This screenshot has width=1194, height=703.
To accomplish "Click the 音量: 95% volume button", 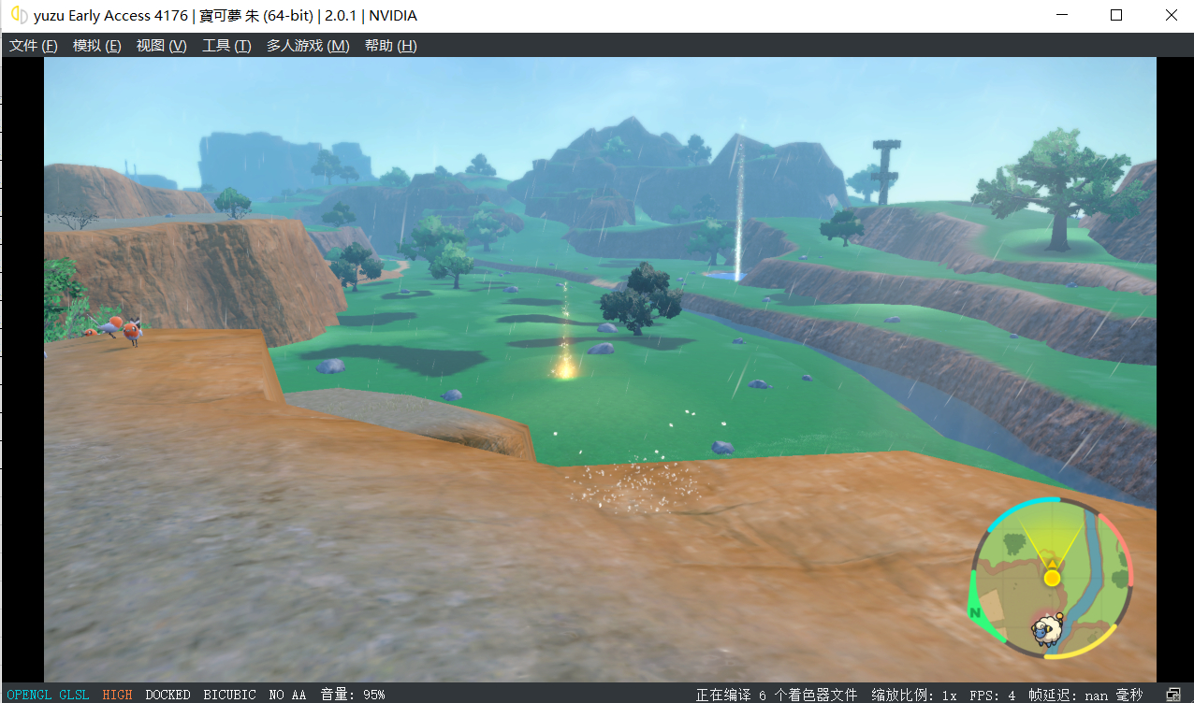I will point(353,695).
